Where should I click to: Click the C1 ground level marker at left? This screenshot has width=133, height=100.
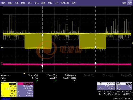coord(2,47)
